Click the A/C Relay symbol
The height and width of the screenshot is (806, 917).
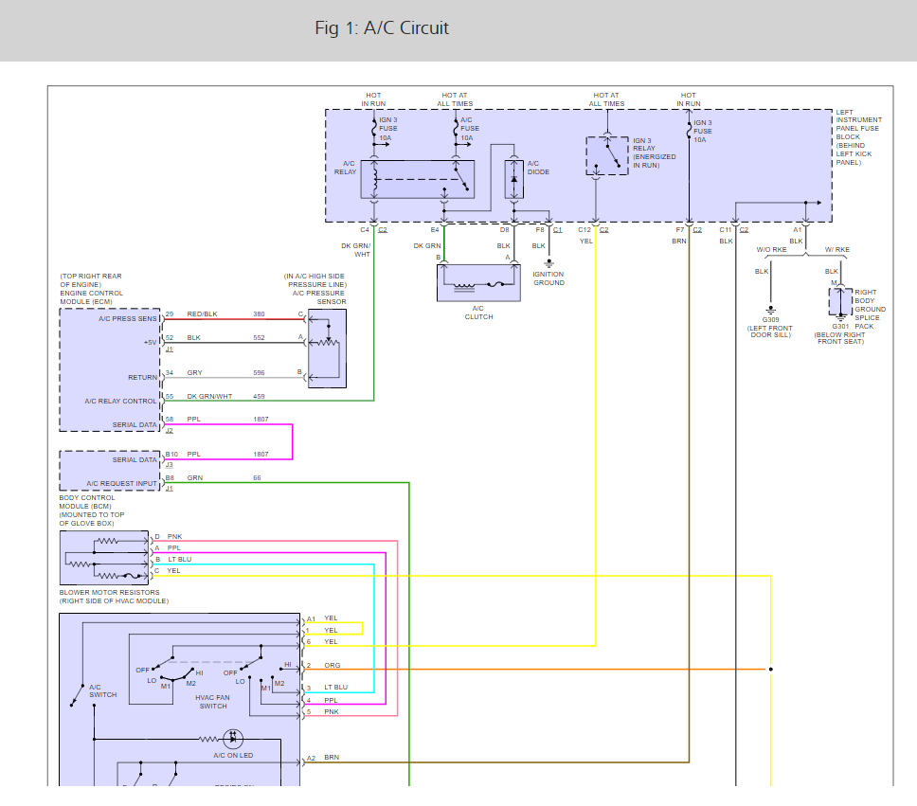click(417, 180)
